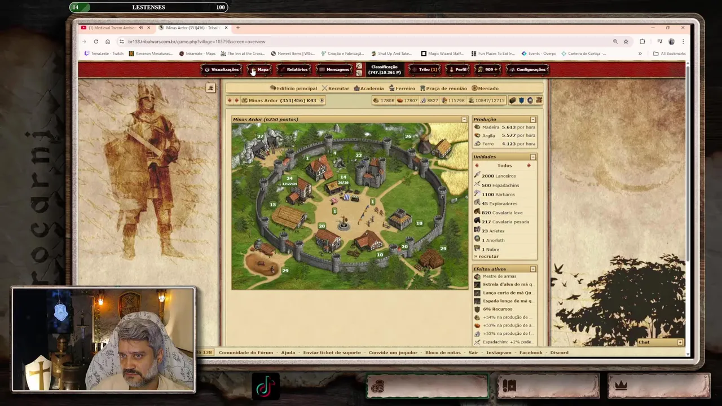Click the wood resource icon showing 17808

[x=376, y=100]
